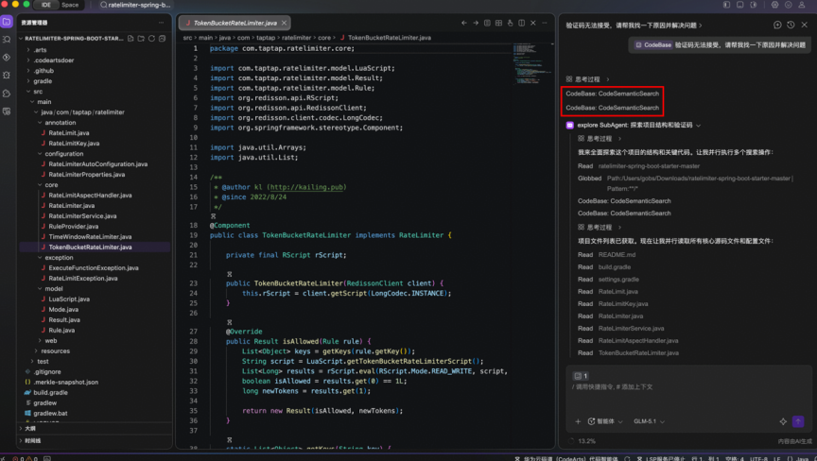Image resolution: width=817 pixels, height=461 pixels.
Task: Click the core breadcrumb segment
Action: point(324,38)
